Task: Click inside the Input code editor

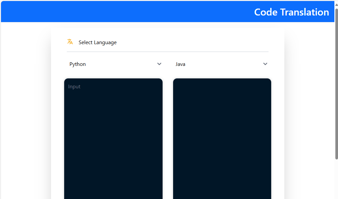Action: coord(113,132)
